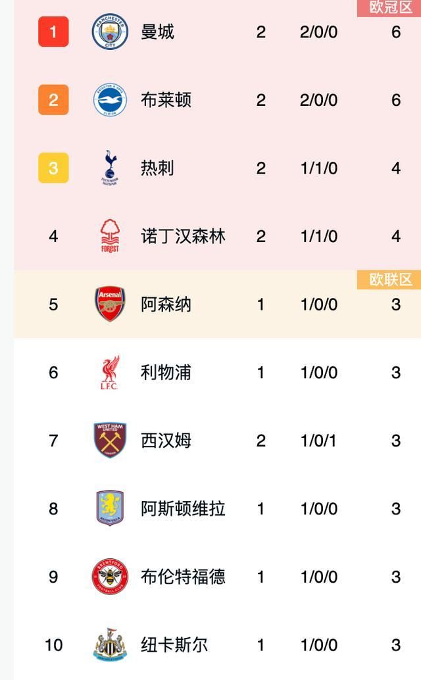Click the rank 1 red badge

[x=53, y=32]
